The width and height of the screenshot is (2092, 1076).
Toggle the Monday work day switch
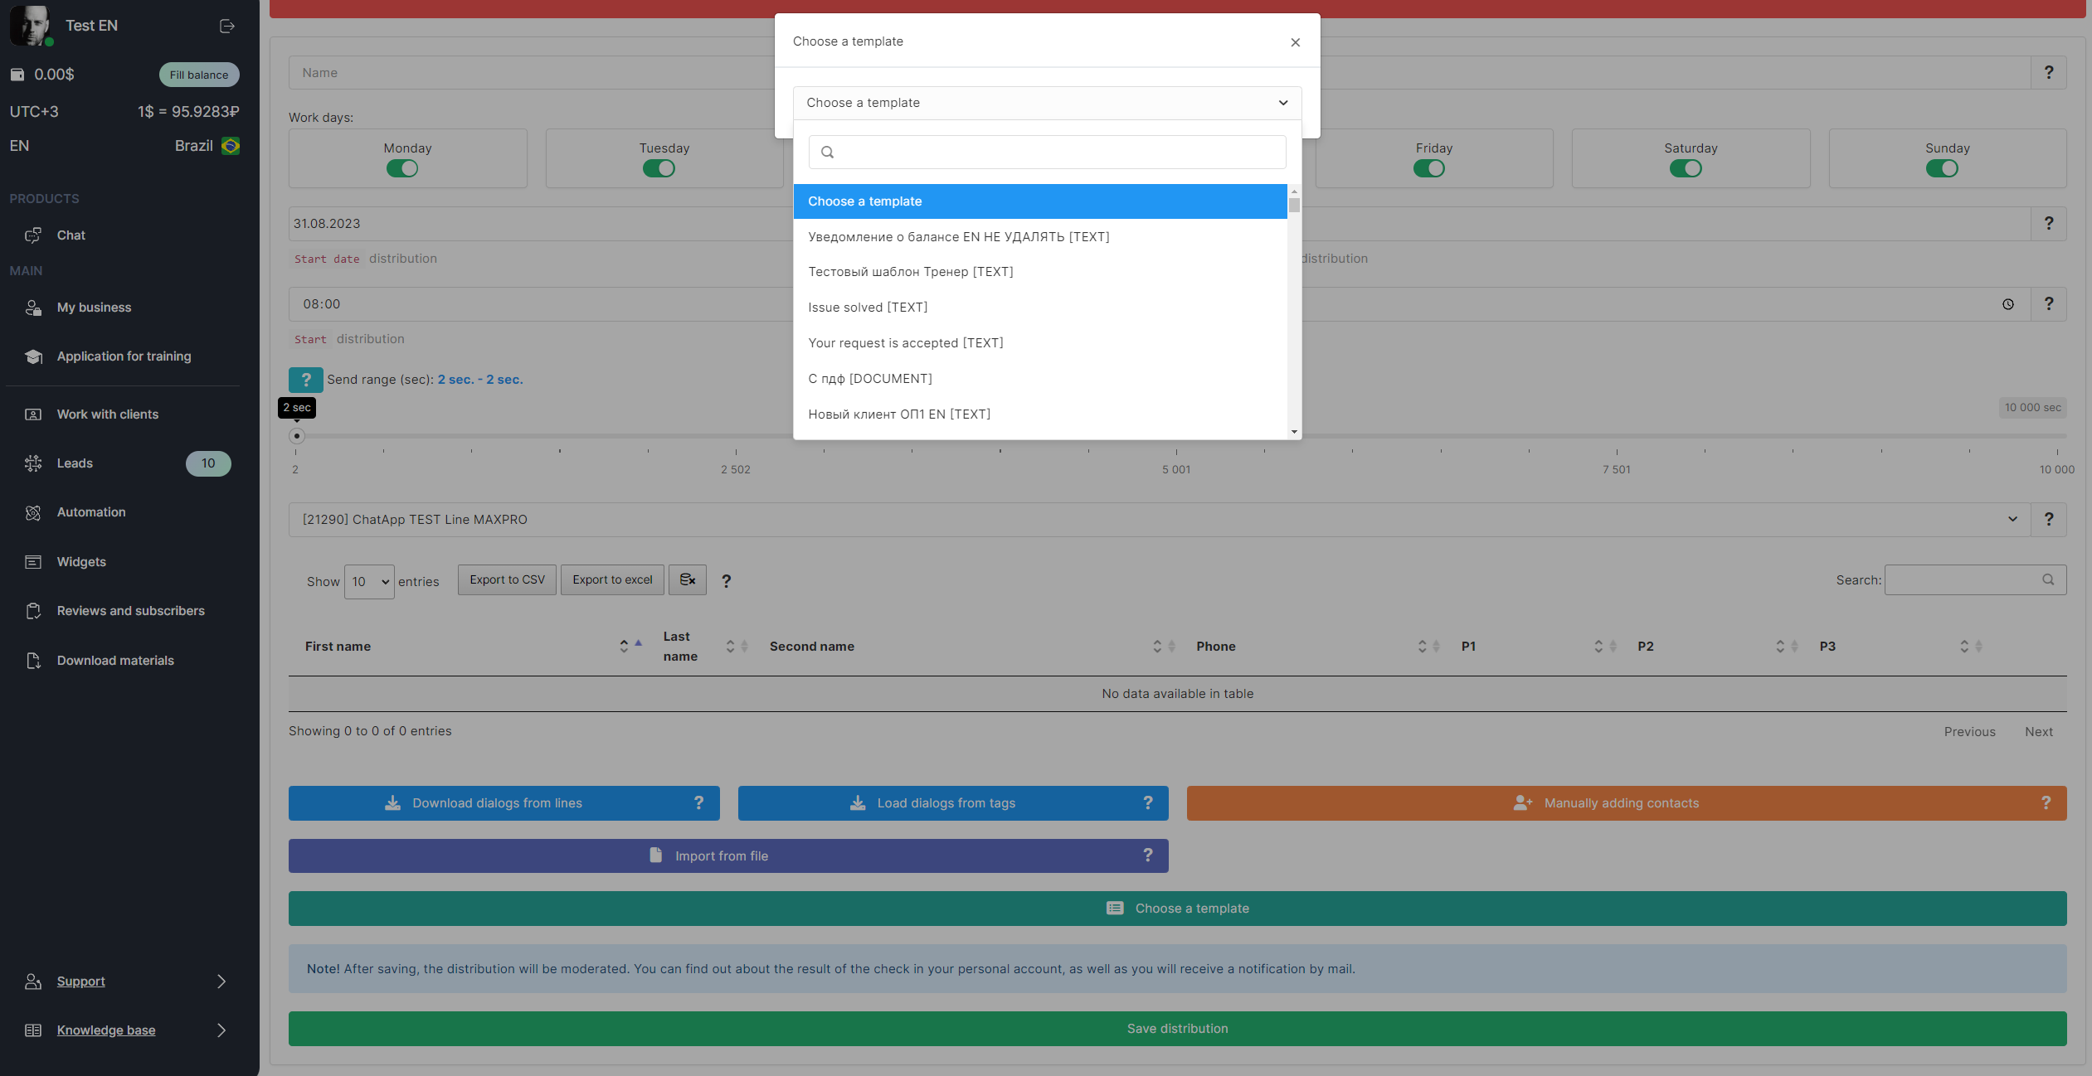pos(402,169)
